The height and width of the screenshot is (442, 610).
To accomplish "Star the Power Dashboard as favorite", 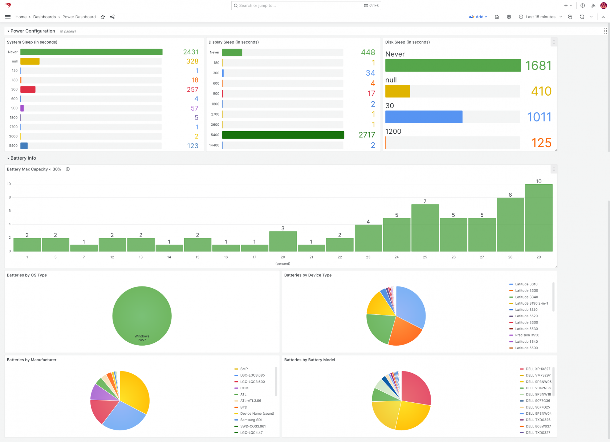I will [x=103, y=17].
